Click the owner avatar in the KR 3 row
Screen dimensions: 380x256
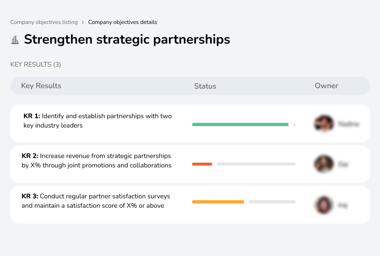click(x=324, y=205)
